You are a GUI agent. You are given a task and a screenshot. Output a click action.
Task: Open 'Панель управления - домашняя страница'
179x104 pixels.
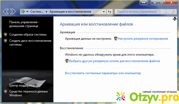coord(24,24)
